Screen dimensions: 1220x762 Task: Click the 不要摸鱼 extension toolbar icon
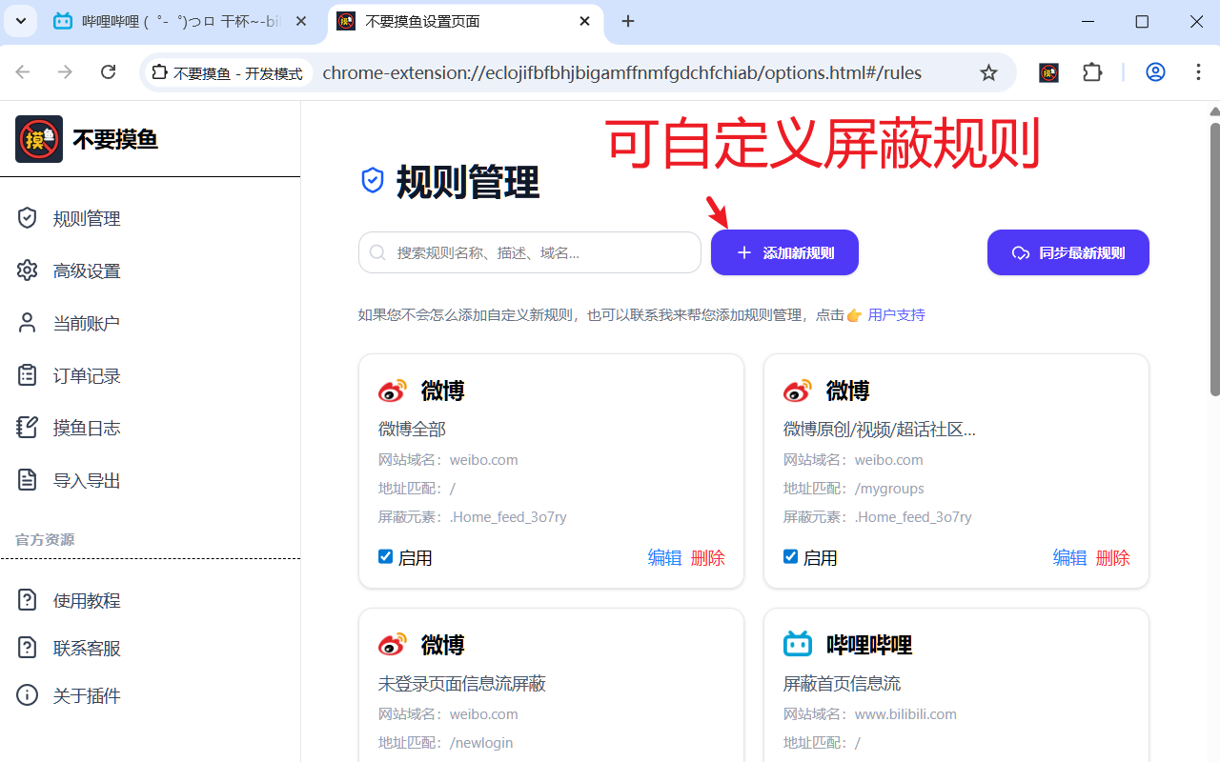[1048, 72]
